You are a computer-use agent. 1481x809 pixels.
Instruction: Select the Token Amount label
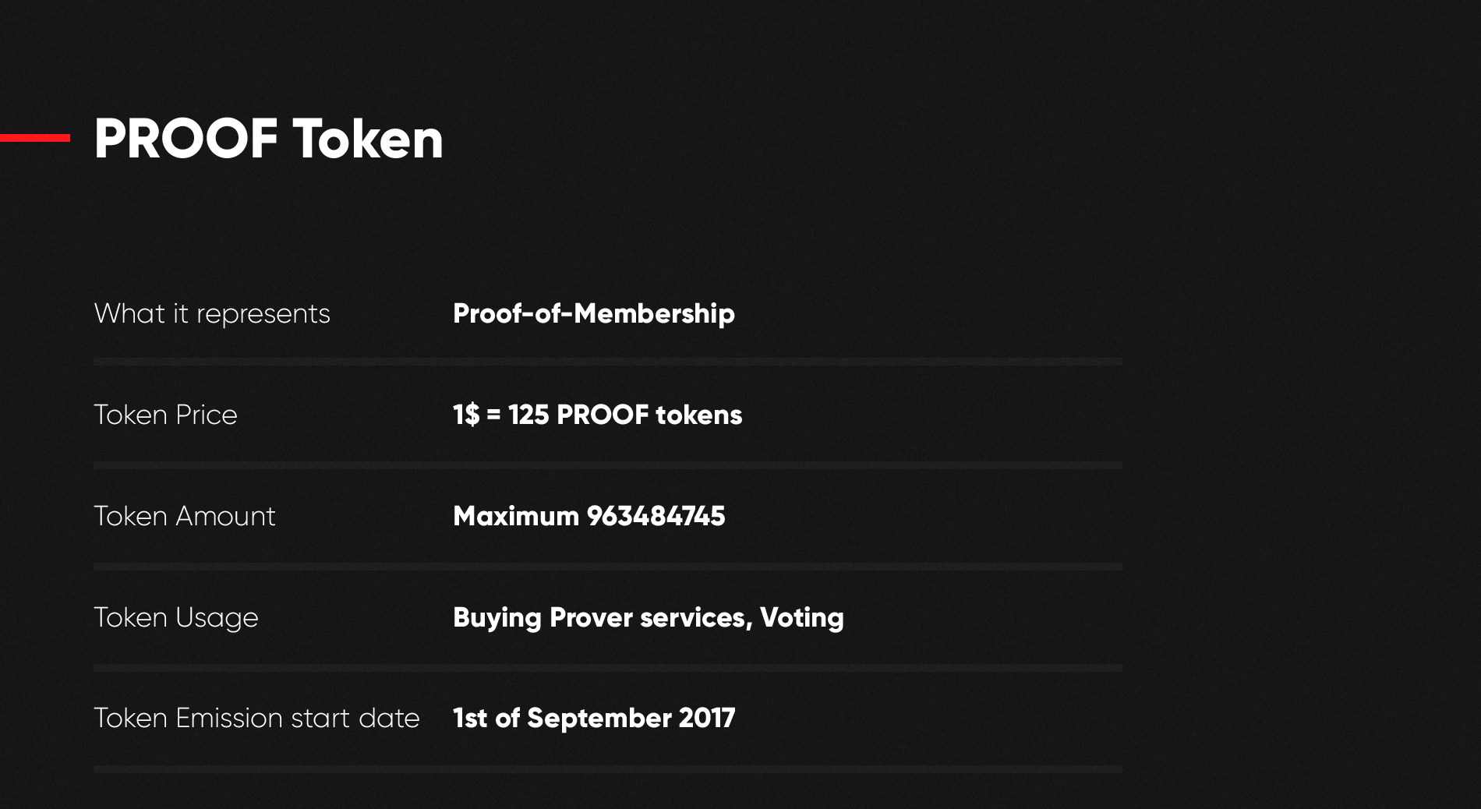pyautogui.click(x=185, y=516)
